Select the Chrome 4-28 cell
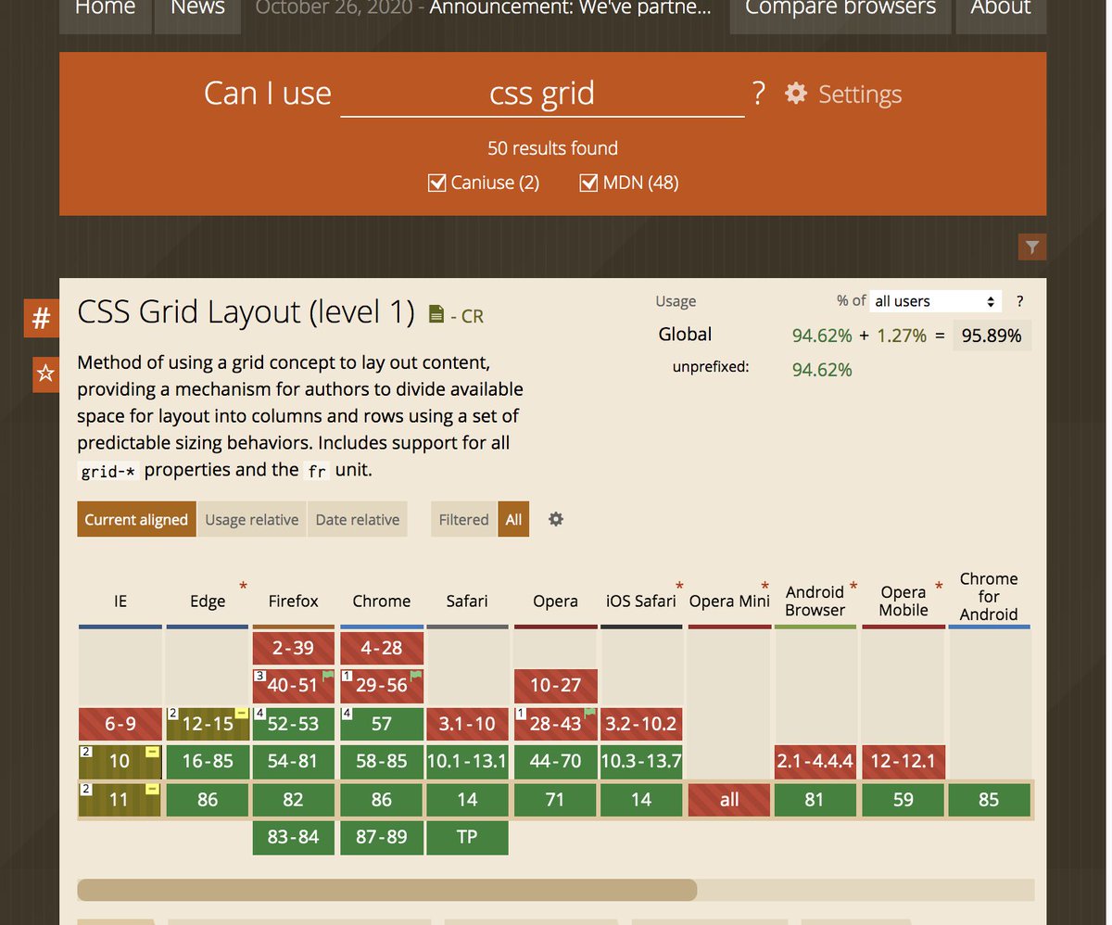 click(382, 648)
